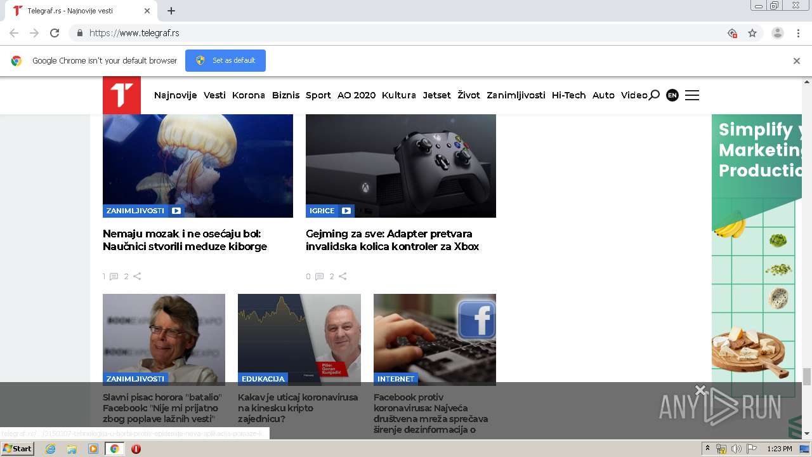This screenshot has width=812, height=457.
Task: Open the site search magnifier icon
Action: [654, 95]
